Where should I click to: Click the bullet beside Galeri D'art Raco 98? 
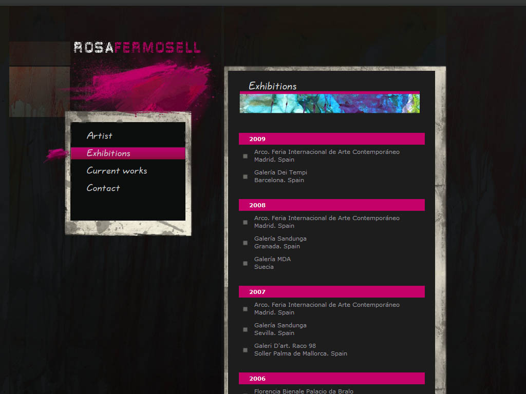(x=245, y=350)
